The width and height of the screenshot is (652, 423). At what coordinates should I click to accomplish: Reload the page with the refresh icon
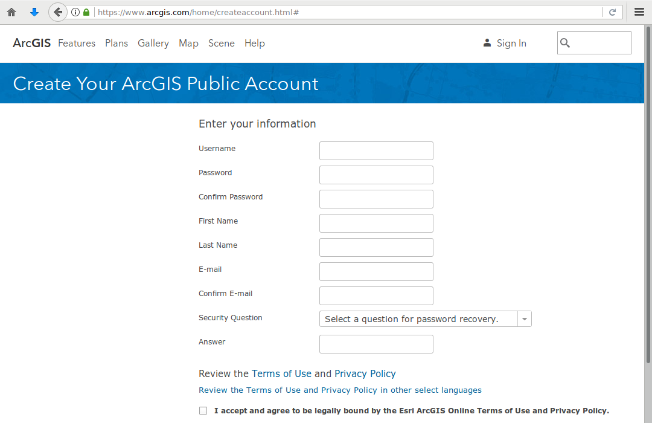[x=612, y=12]
